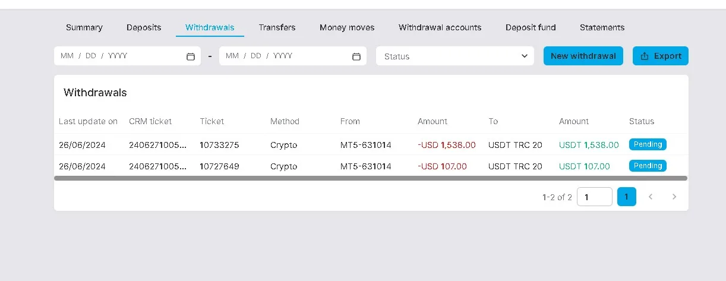This screenshot has height=281, width=726.
Task: Click the Method column header
Action: [285, 121]
